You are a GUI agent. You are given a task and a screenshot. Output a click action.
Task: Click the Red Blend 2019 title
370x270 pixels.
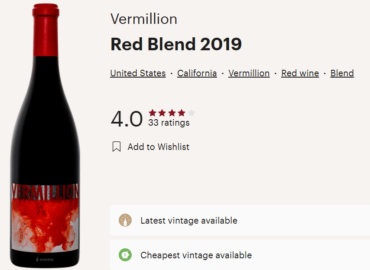[176, 44]
